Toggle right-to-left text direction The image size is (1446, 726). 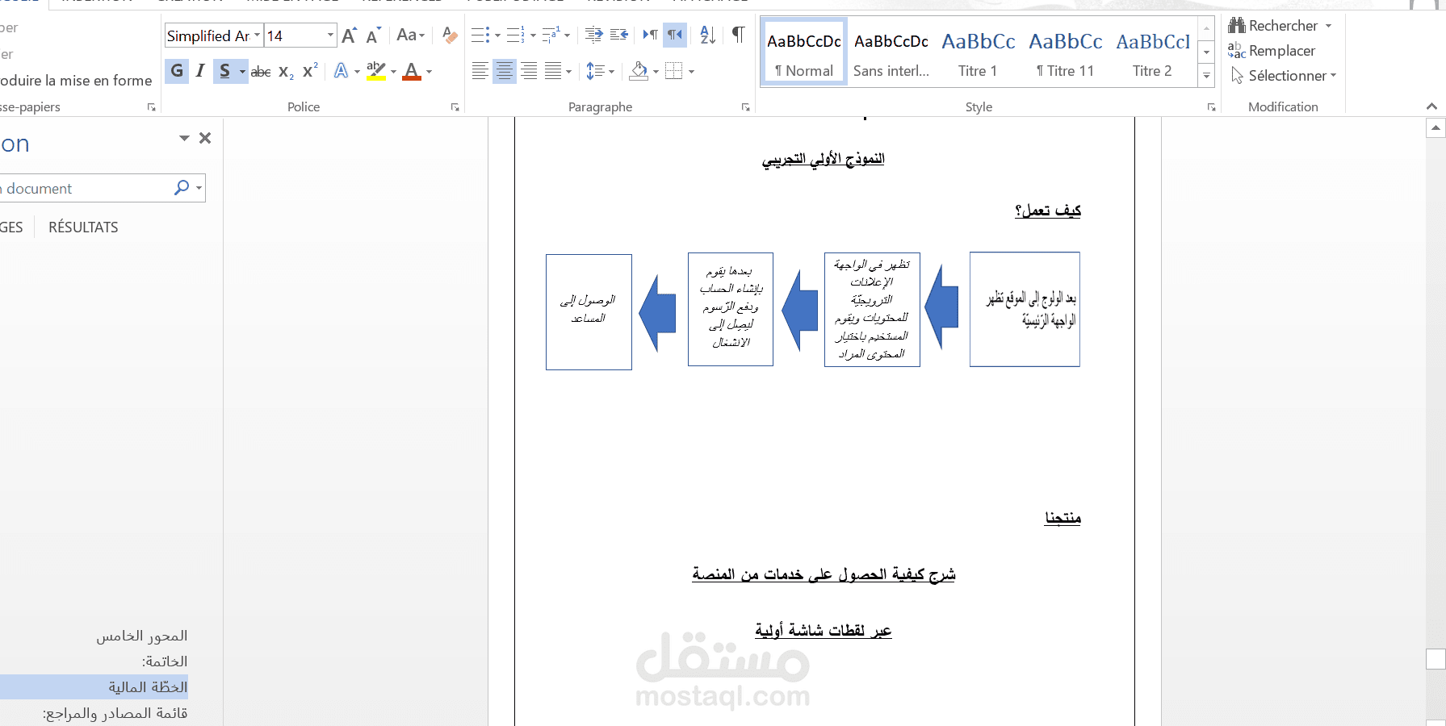pyautogui.click(x=675, y=35)
